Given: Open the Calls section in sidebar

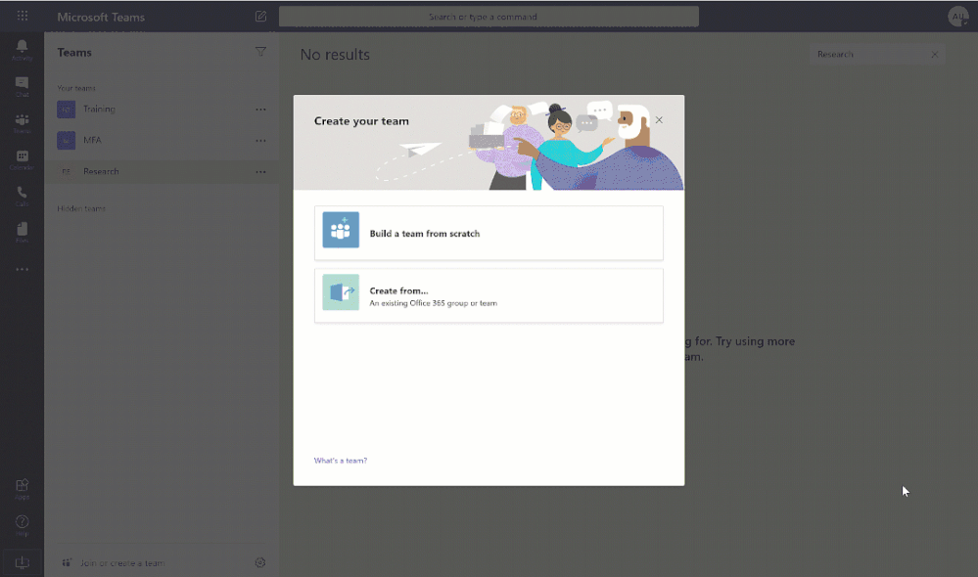Looking at the screenshot, I should click(22, 197).
